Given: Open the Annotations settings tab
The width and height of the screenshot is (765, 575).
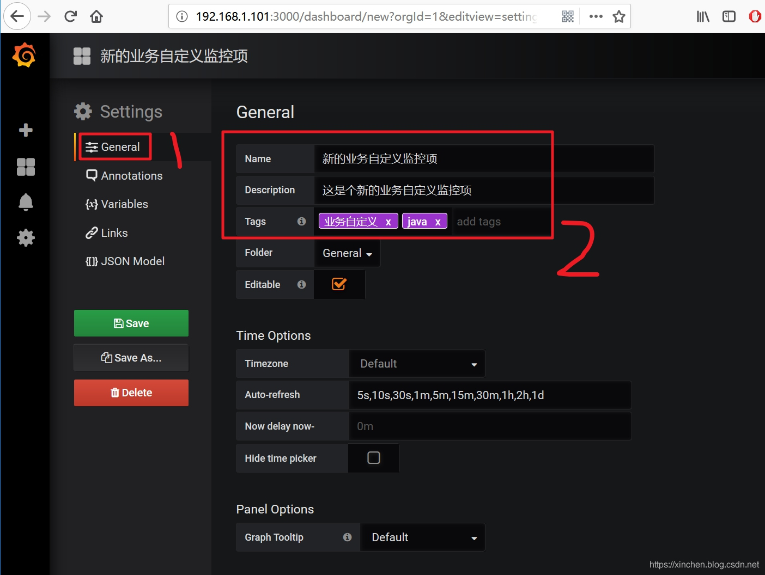Looking at the screenshot, I should pos(124,176).
